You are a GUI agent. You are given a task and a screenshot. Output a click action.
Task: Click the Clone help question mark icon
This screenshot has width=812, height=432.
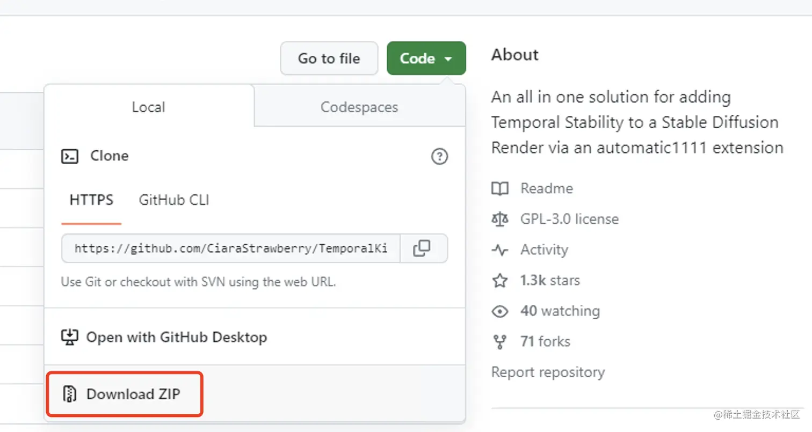[x=439, y=157]
